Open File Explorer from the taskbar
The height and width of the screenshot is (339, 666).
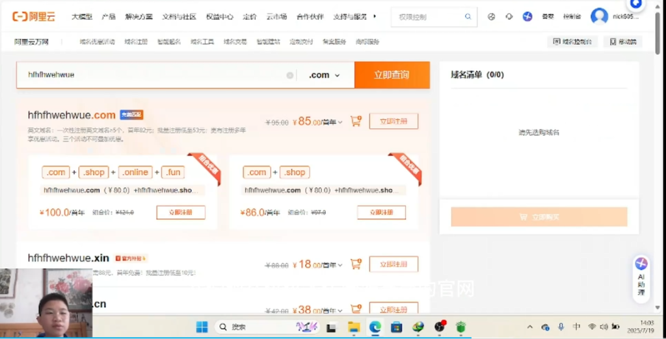pos(354,327)
